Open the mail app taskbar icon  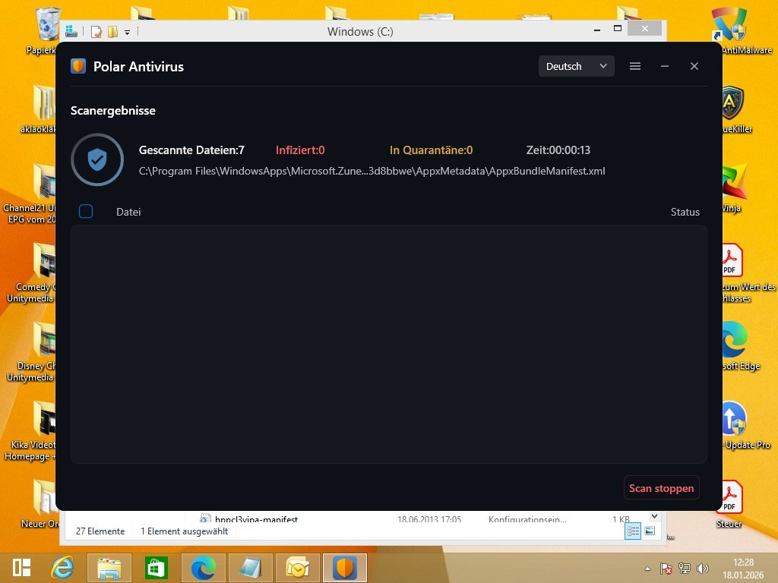point(297,568)
